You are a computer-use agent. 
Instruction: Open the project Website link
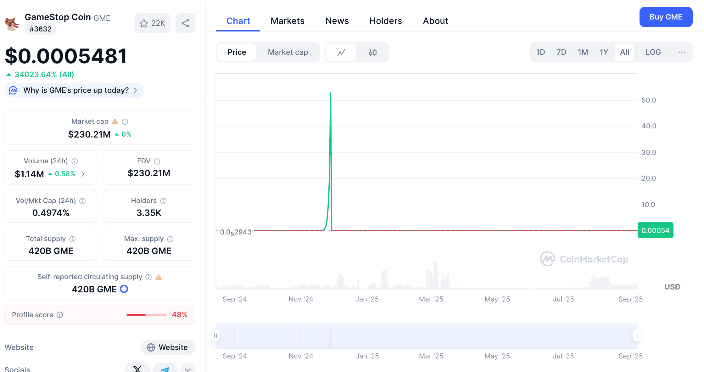coord(168,347)
